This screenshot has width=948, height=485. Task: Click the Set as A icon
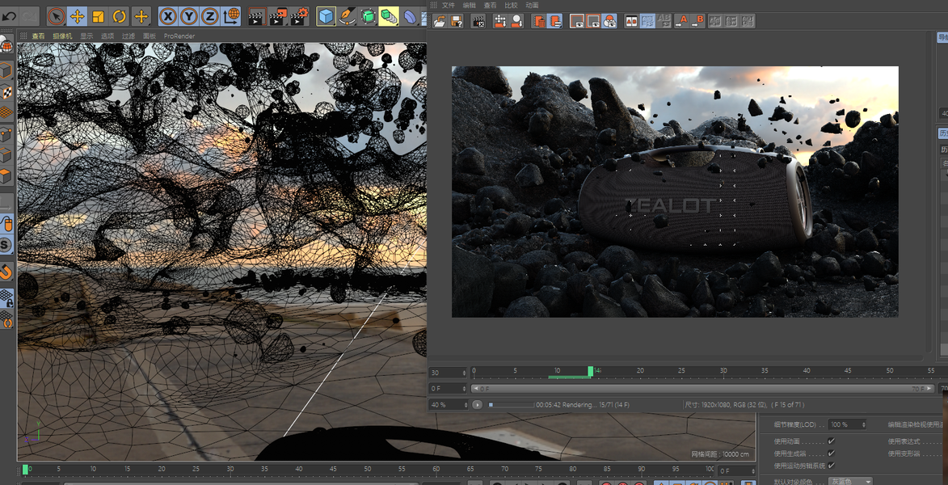pos(681,21)
